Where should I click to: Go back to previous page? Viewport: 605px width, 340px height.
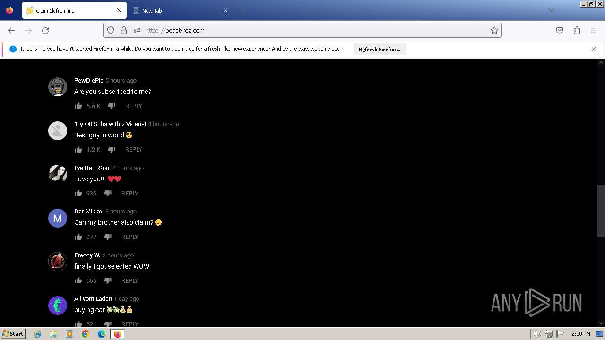pos(11,30)
